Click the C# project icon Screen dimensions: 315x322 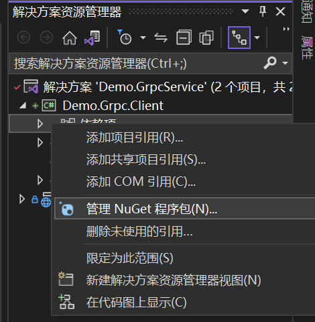coord(49,105)
